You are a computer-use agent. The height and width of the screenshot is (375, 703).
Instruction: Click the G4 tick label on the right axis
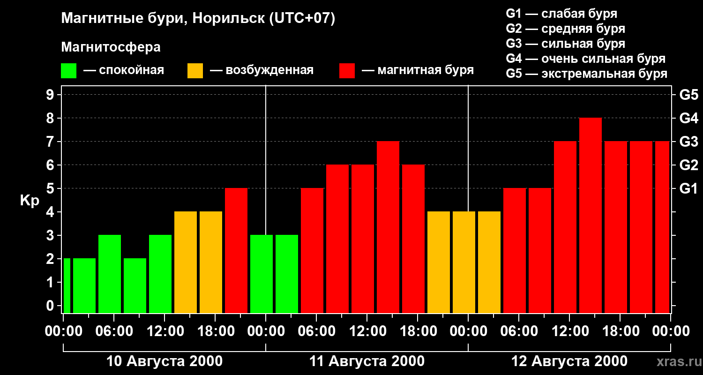pyautogui.click(x=688, y=118)
